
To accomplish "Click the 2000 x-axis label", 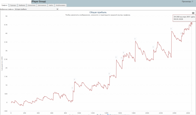I will pyautogui.click(x=147, y=113).
